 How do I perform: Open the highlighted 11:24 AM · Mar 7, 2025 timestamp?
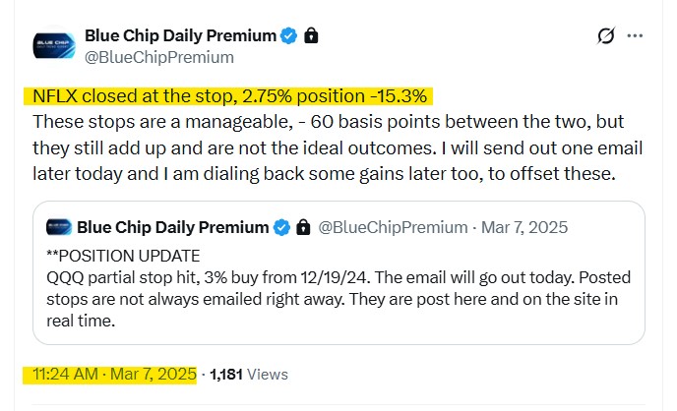[x=108, y=374]
